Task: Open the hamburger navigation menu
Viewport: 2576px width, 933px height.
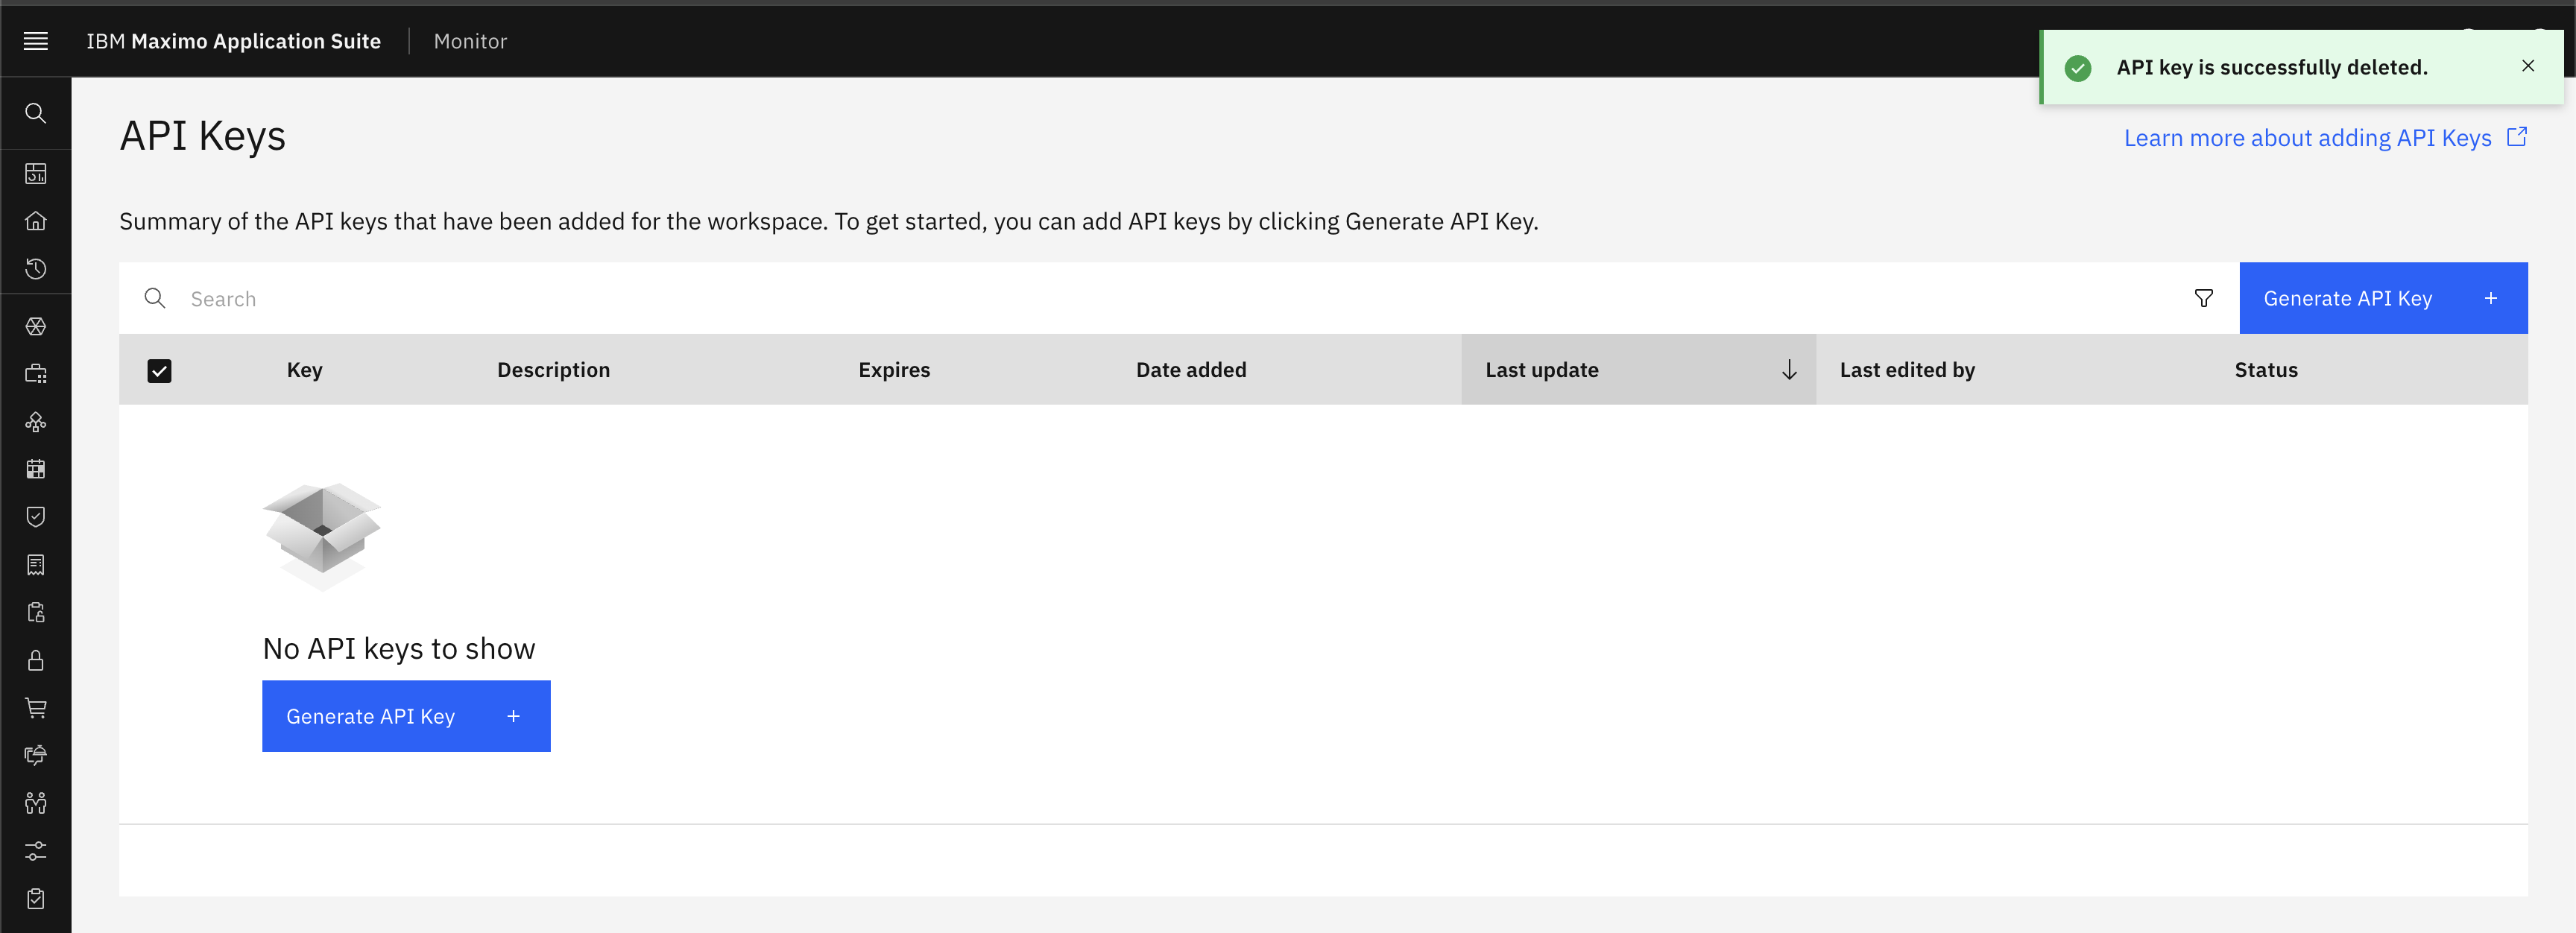Action: coord(36,41)
